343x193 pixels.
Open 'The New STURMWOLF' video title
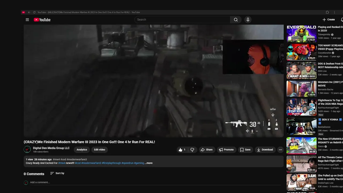tap(330, 141)
